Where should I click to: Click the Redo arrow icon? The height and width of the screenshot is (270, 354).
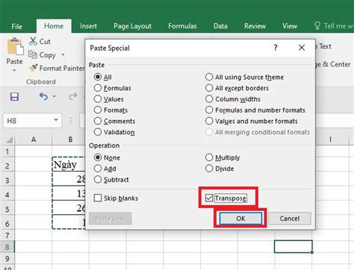tap(73, 96)
